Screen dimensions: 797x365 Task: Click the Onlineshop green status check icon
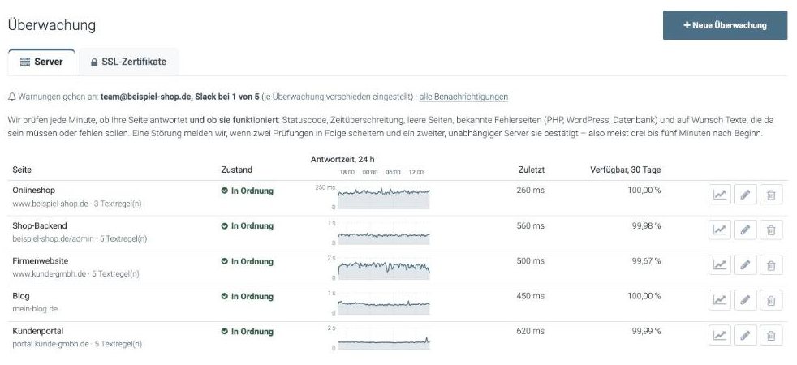(x=225, y=191)
